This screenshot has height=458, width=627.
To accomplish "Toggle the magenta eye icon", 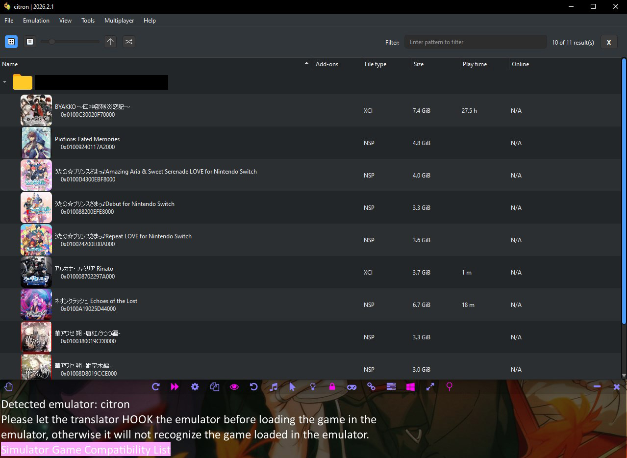I will click(x=234, y=387).
